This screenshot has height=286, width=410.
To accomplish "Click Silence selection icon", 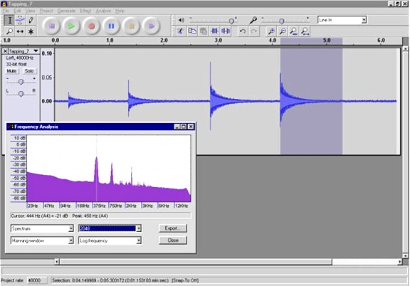I will [x=226, y=31].
